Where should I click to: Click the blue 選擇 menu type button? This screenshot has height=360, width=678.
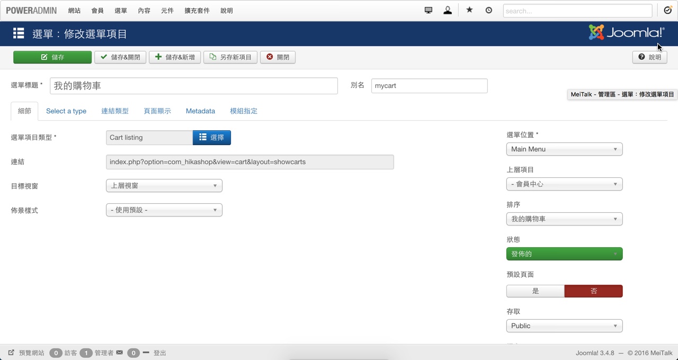coord(212,138)
